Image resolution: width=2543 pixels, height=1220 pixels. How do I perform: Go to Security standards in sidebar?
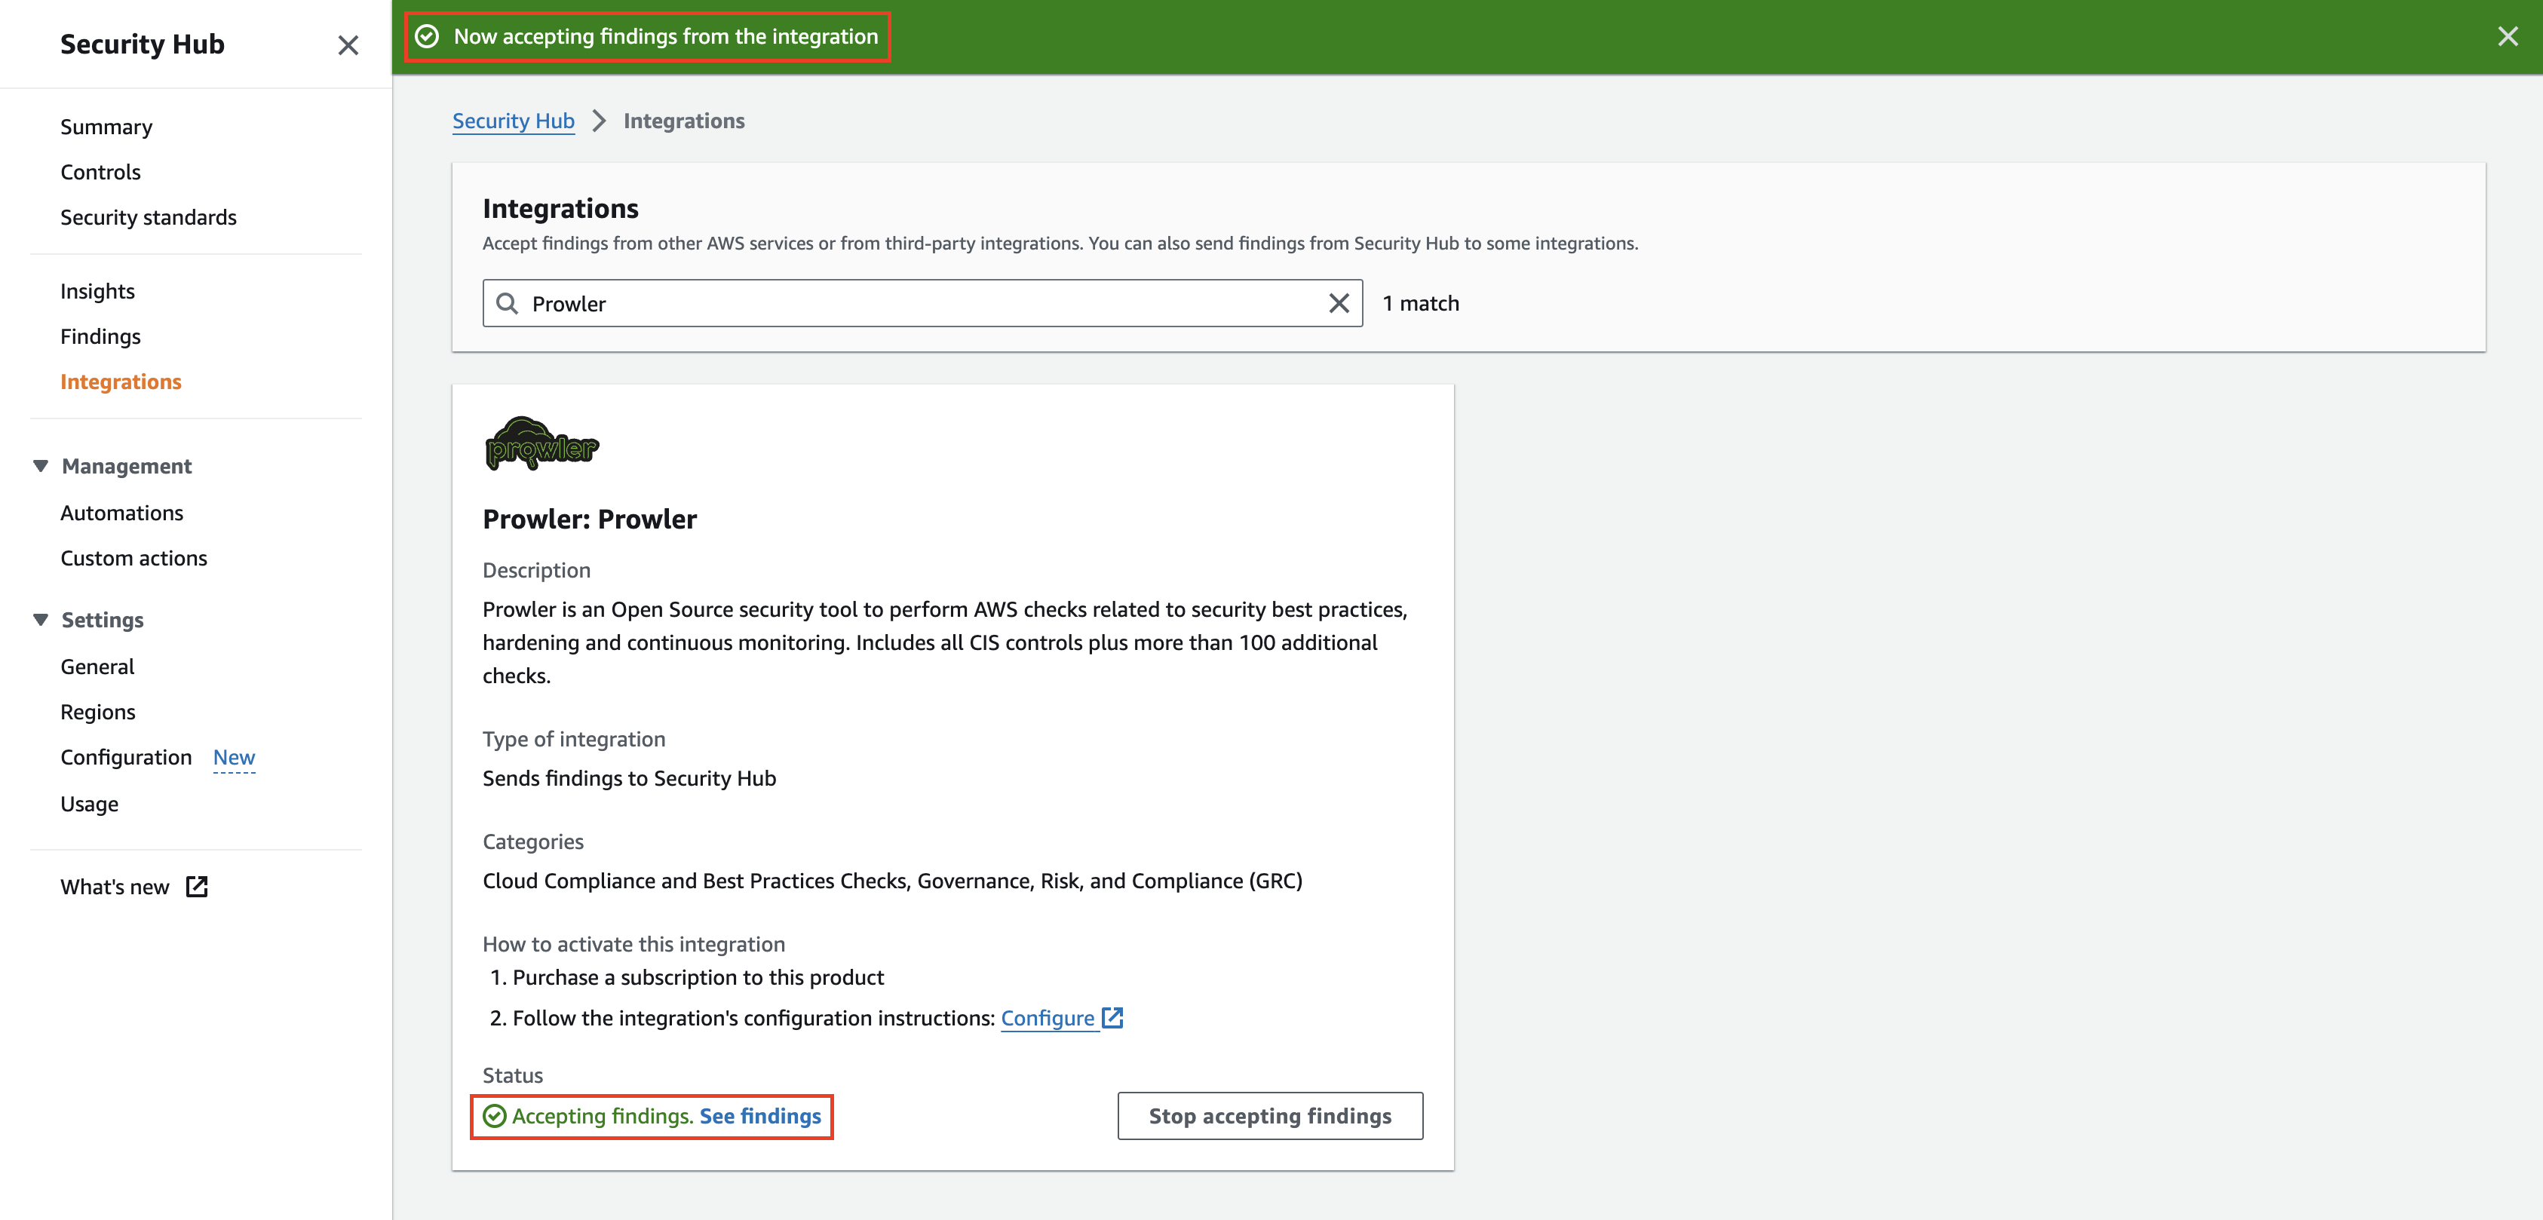tap(148, 217)
